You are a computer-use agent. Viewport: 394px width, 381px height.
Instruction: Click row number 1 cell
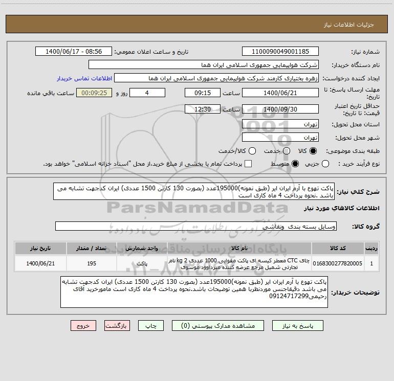[371, 263]
